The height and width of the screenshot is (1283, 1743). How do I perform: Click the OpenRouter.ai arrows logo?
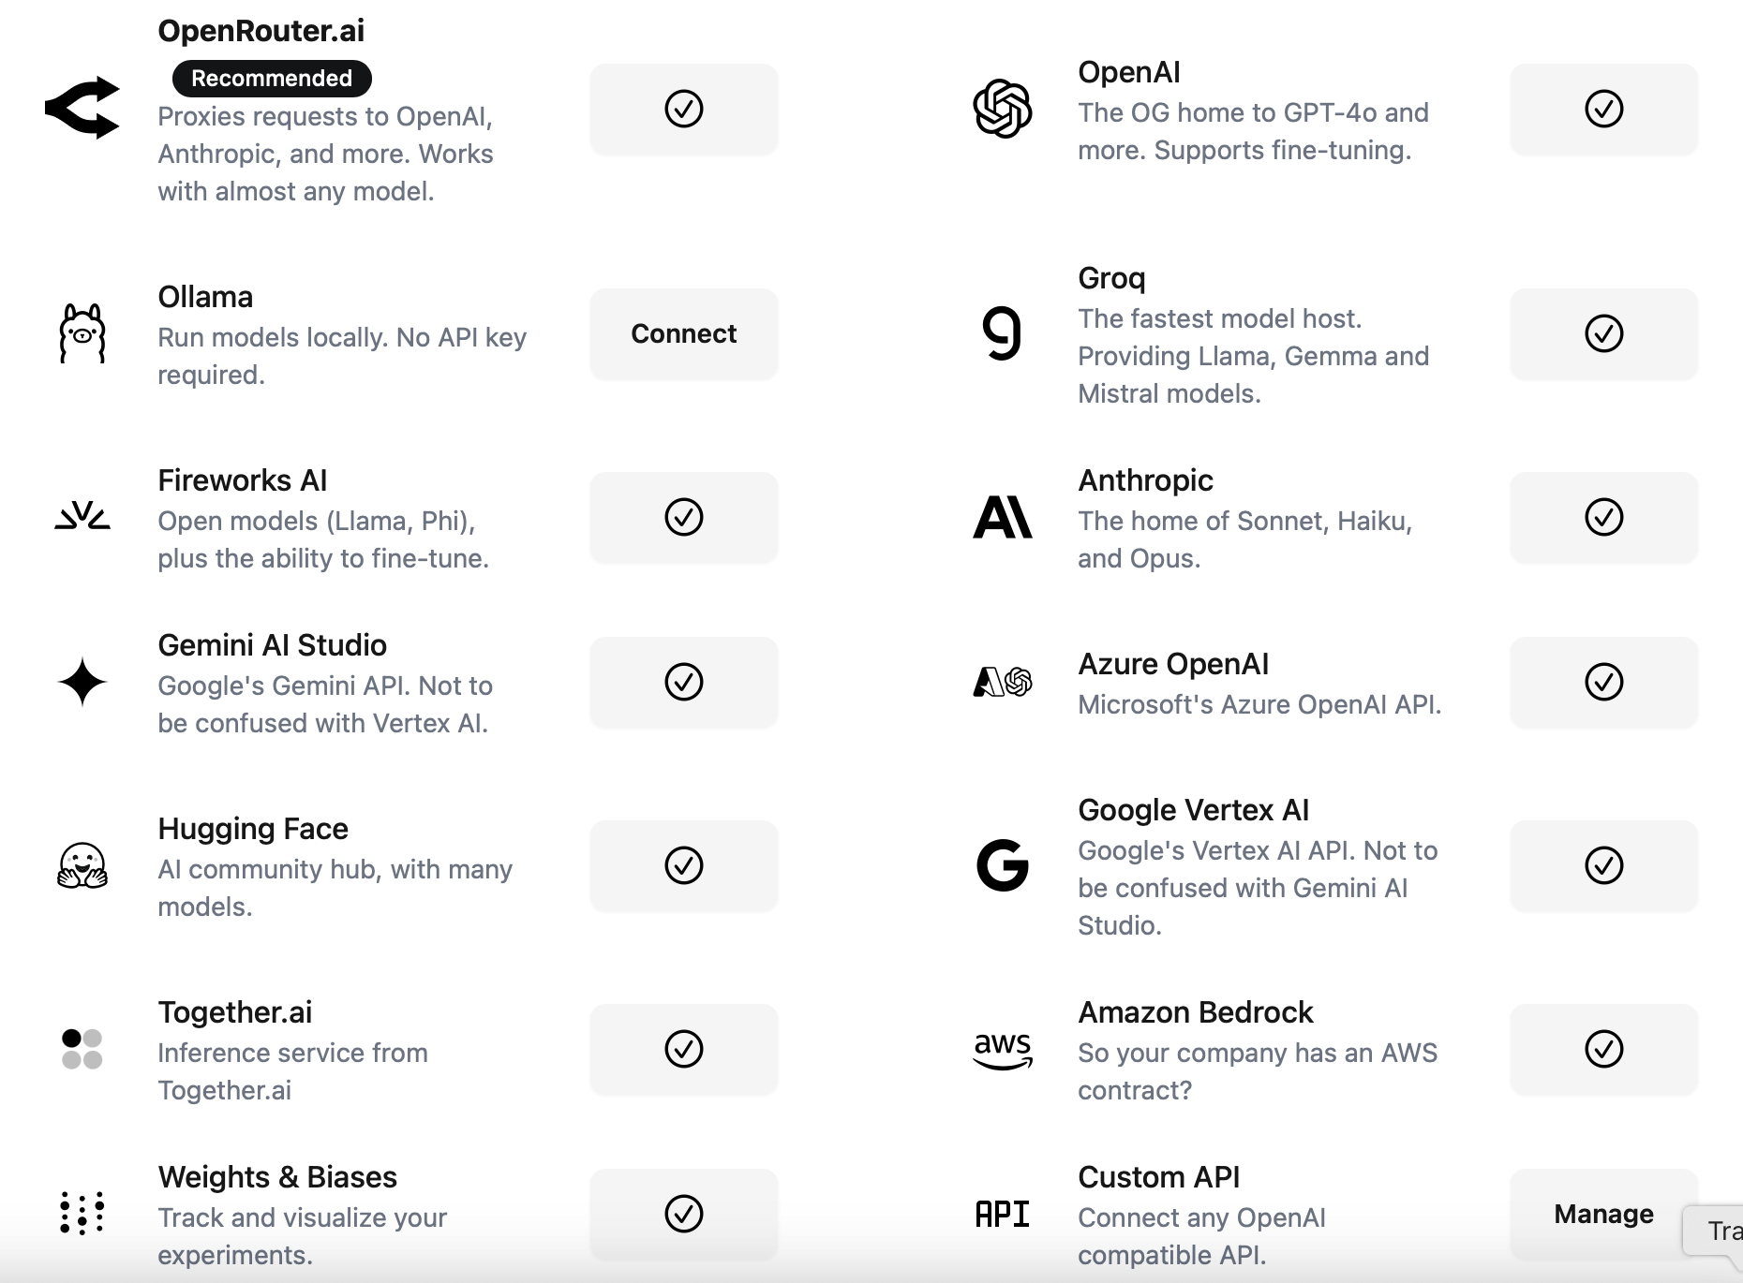coord(82,109)
